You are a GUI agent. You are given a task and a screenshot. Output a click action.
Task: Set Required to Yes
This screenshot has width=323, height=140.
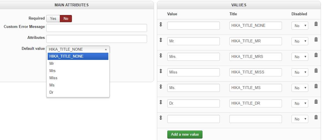(x=53, y=18)
